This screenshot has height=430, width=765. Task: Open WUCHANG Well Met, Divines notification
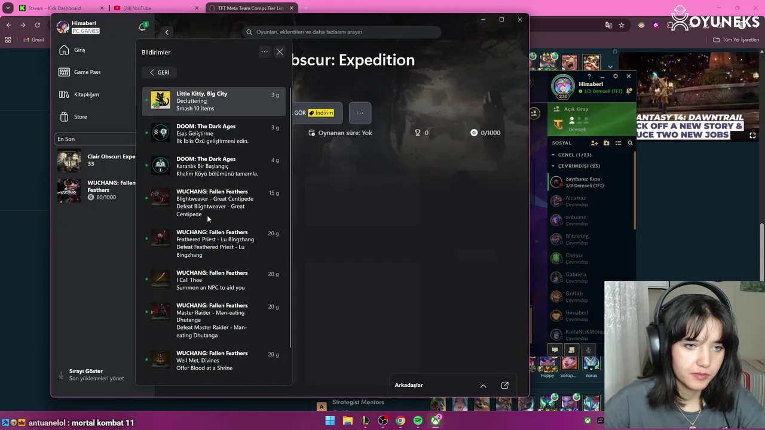click(x=213, y=361)
